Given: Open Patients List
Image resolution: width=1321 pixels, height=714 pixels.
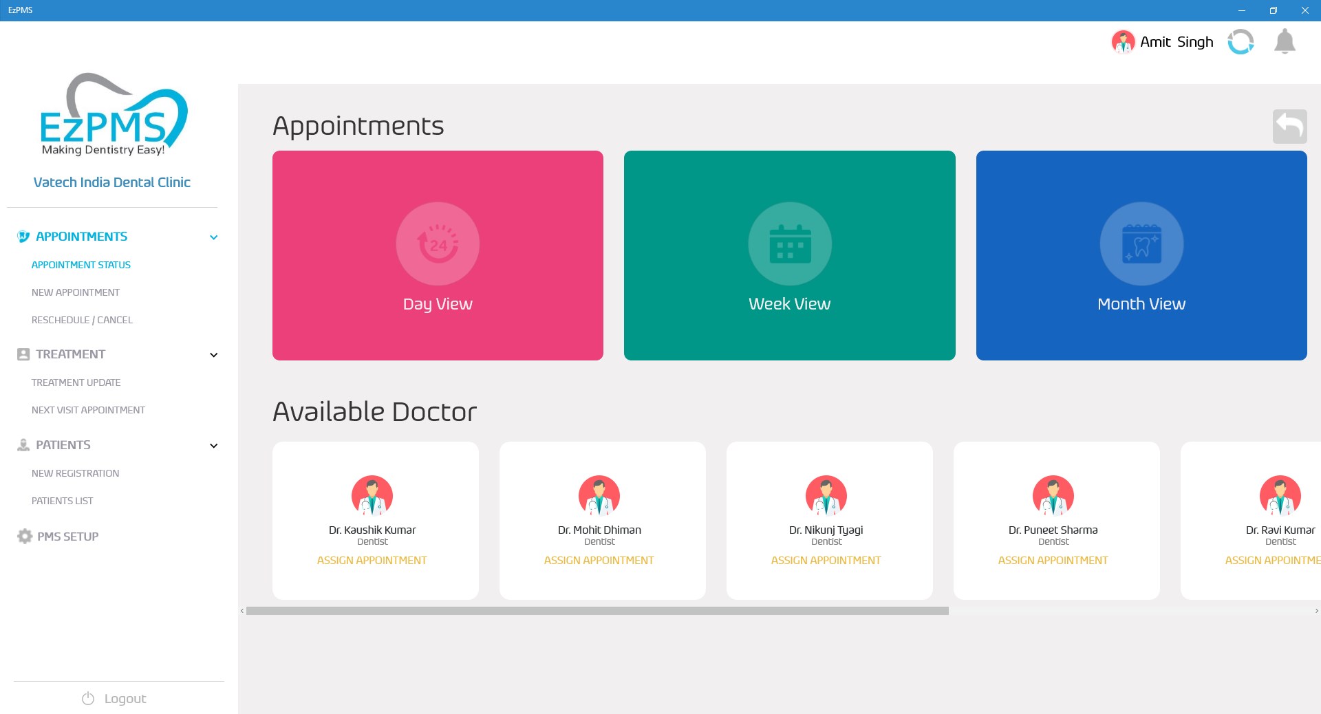Looking at the screenshot, I should coord(62,501).
